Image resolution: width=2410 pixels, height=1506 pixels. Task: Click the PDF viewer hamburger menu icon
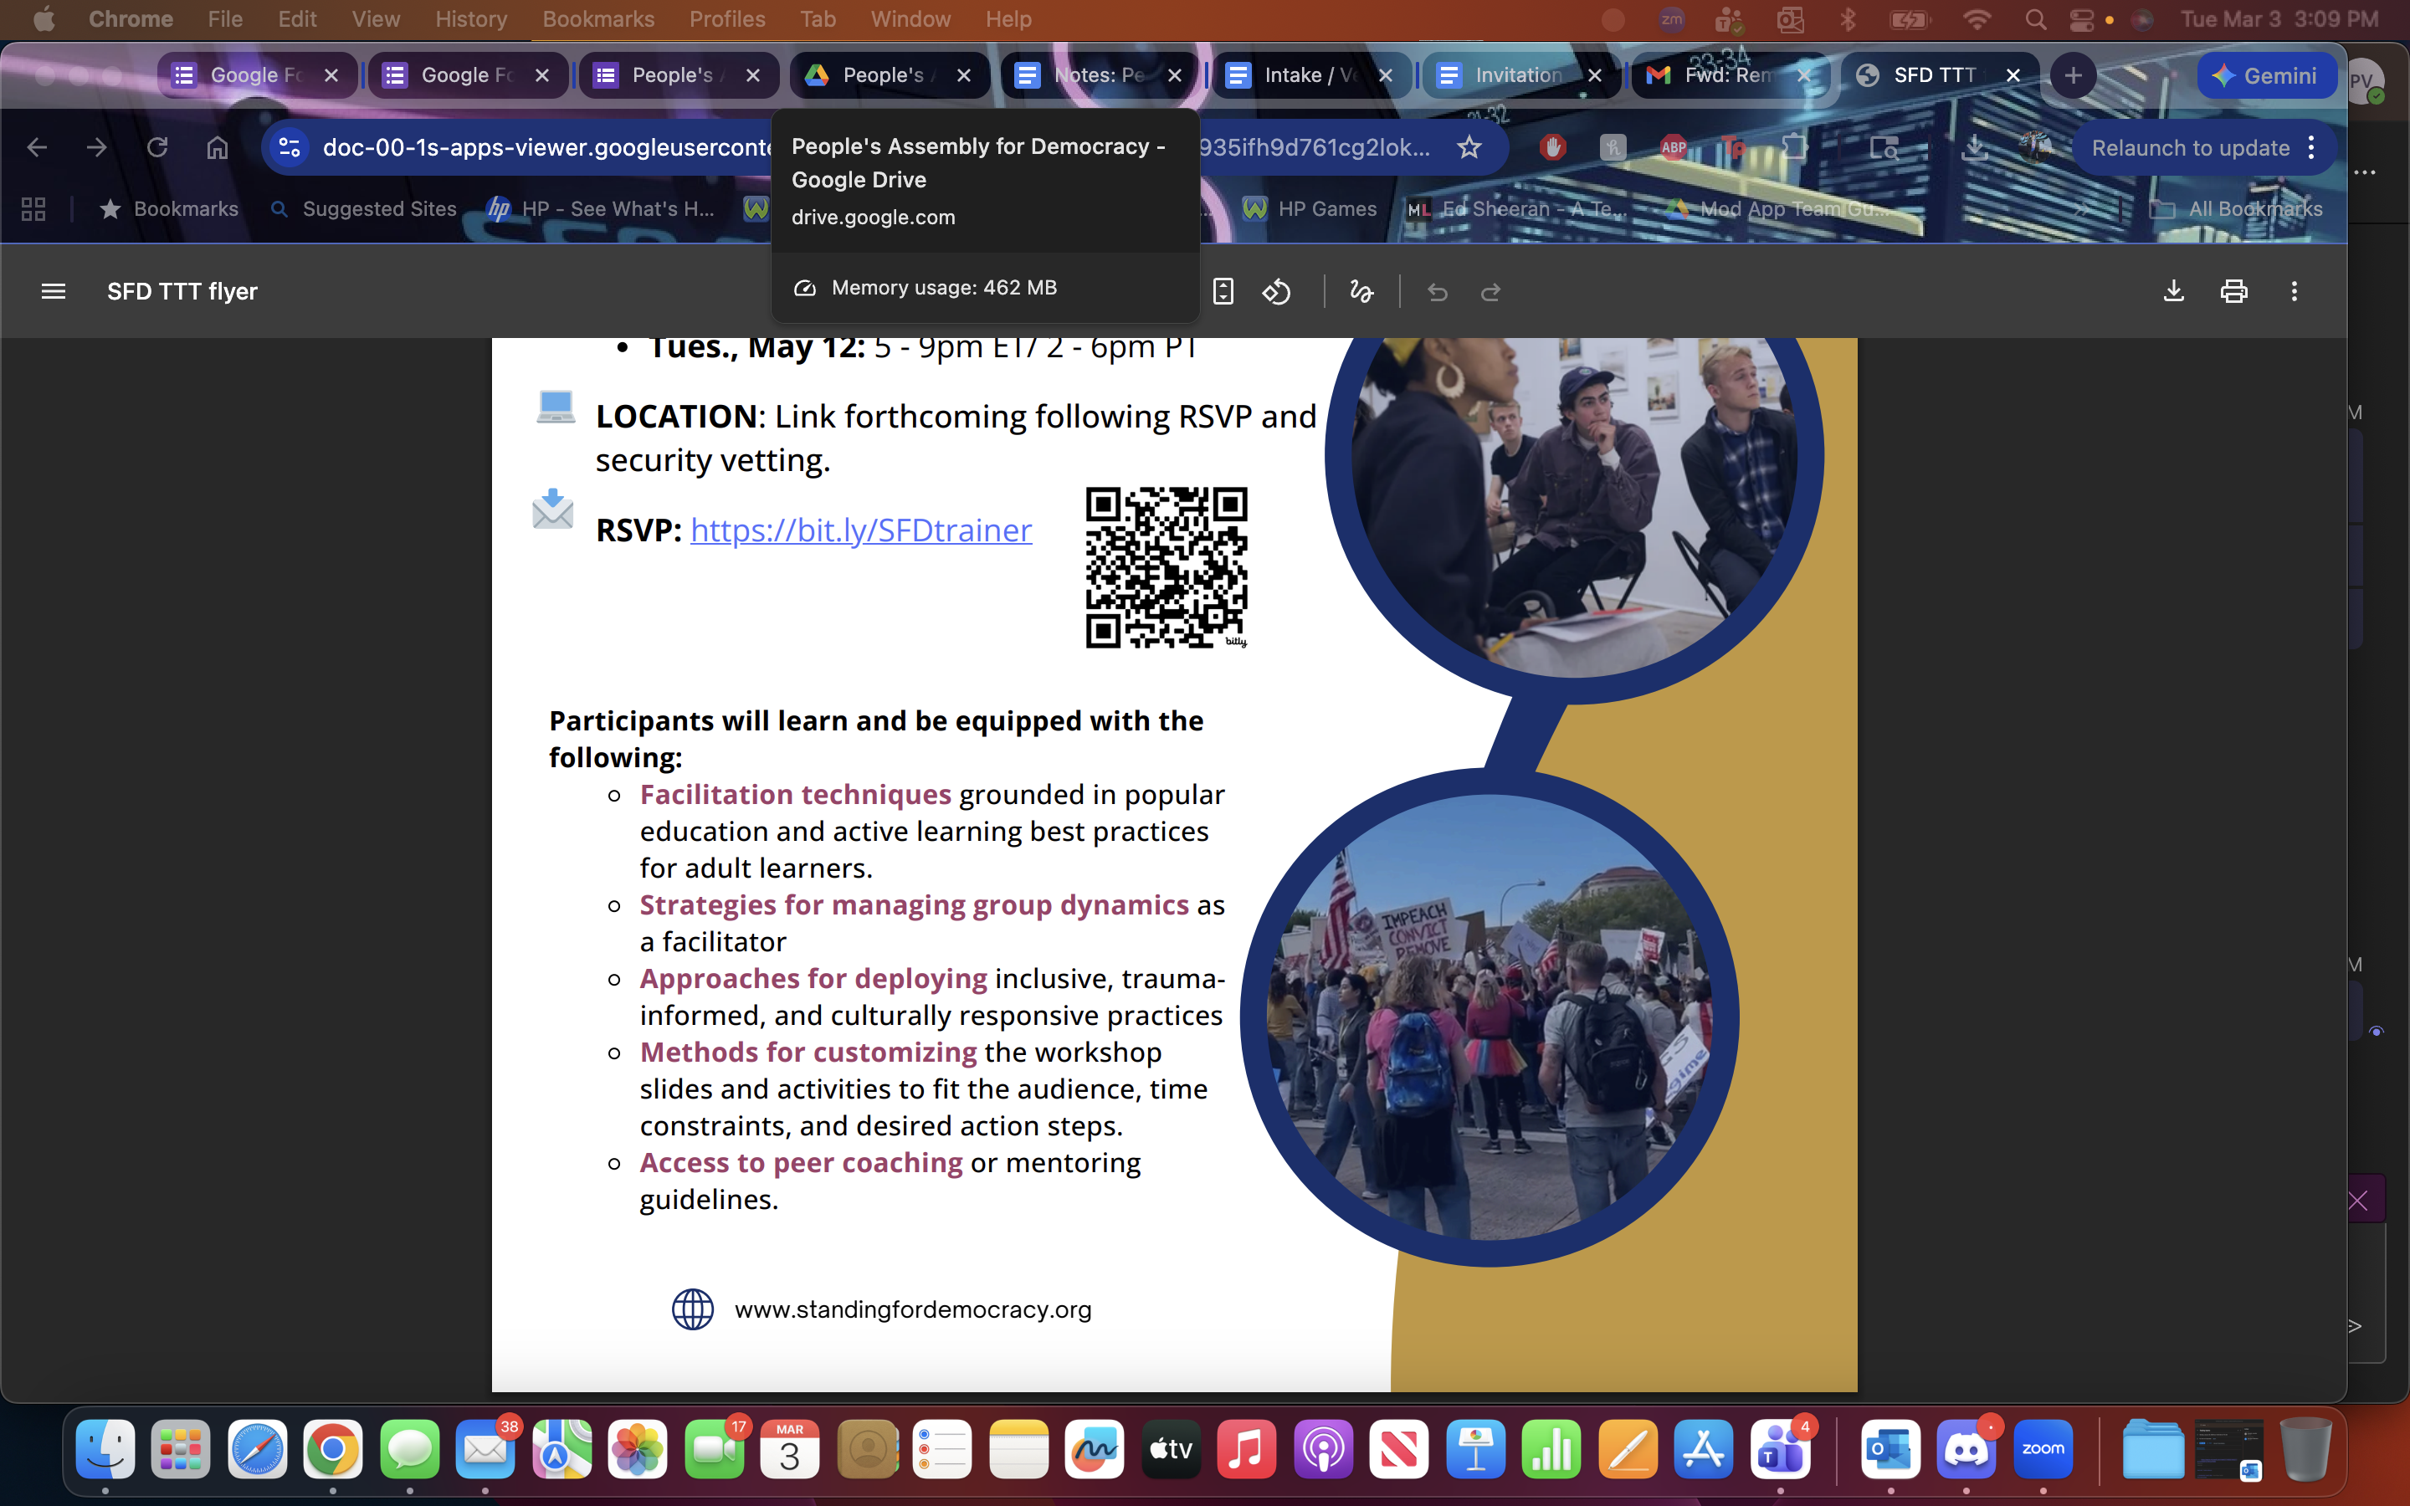coord(53,291)
